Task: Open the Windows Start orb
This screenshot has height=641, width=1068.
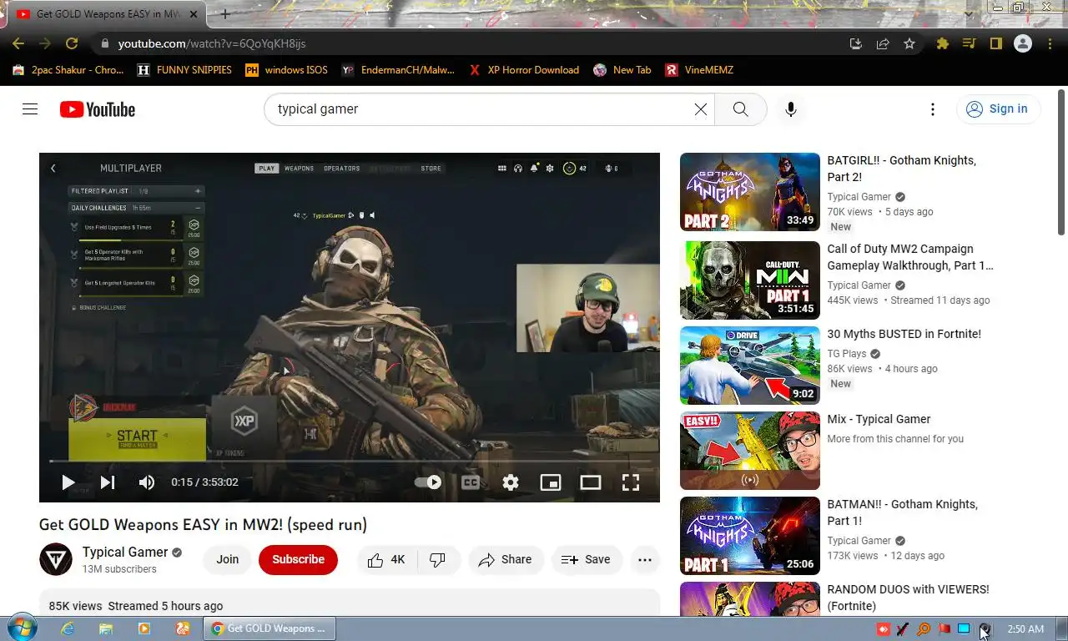Action: click(21, 628)
